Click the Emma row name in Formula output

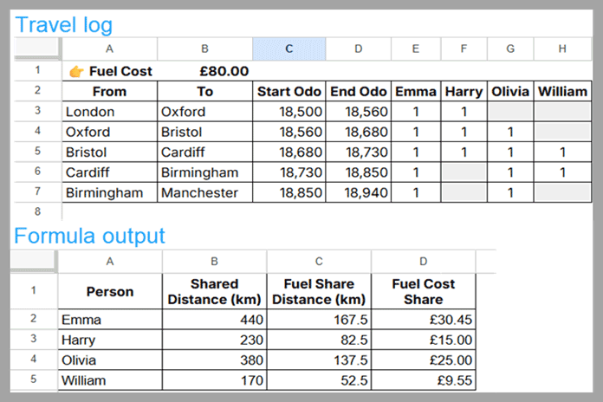pyautogui.click(x=110, y=320)
